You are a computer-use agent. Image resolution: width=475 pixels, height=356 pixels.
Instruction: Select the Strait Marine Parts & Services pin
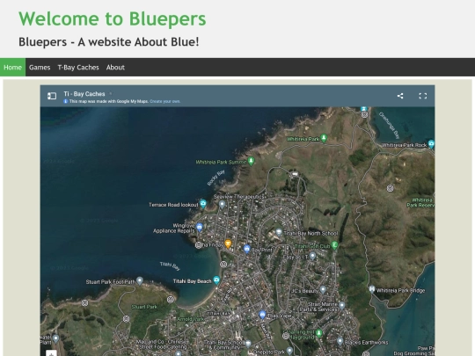point(341,305)
